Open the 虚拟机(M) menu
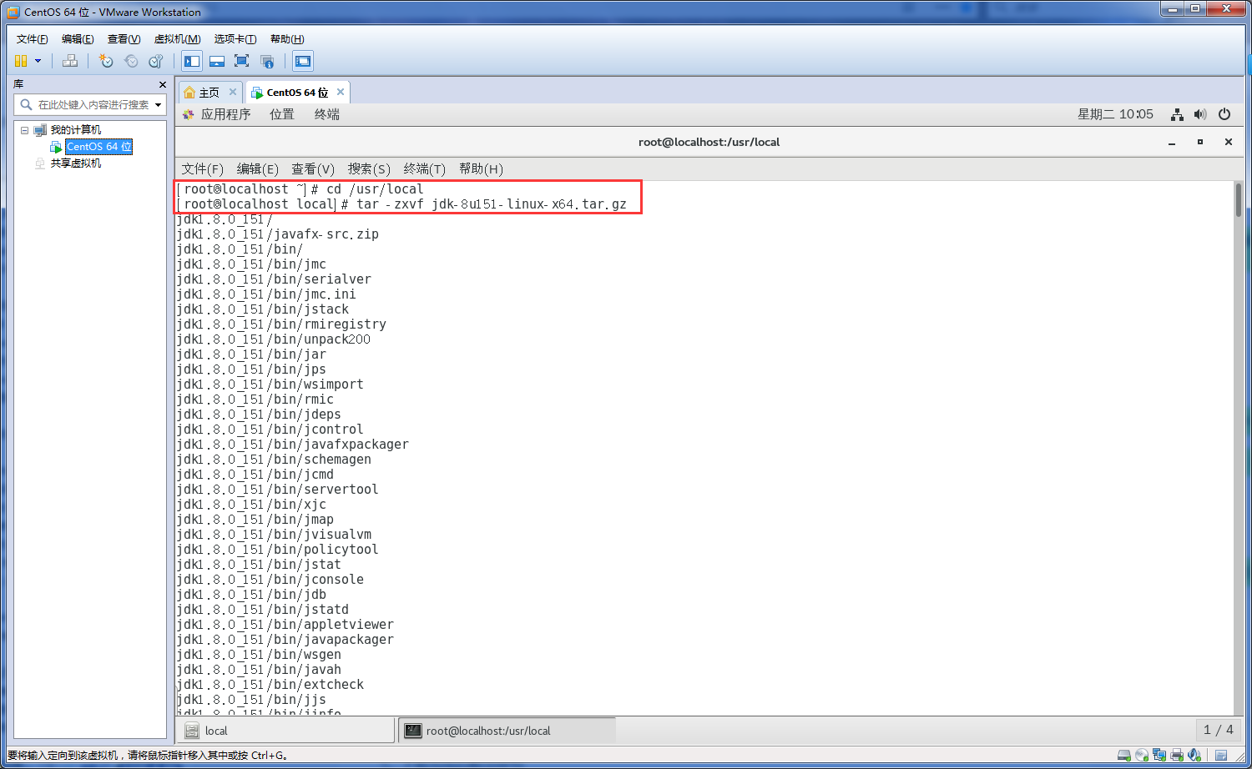The height and width of the screenshot is (769, 1252). click(x=178, y=39)
